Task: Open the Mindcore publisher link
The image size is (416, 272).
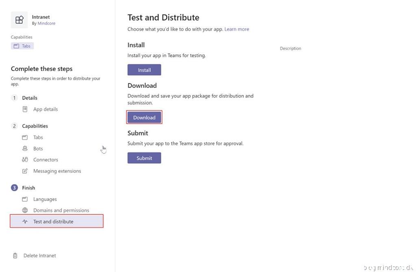Action: tap(46, 24)
